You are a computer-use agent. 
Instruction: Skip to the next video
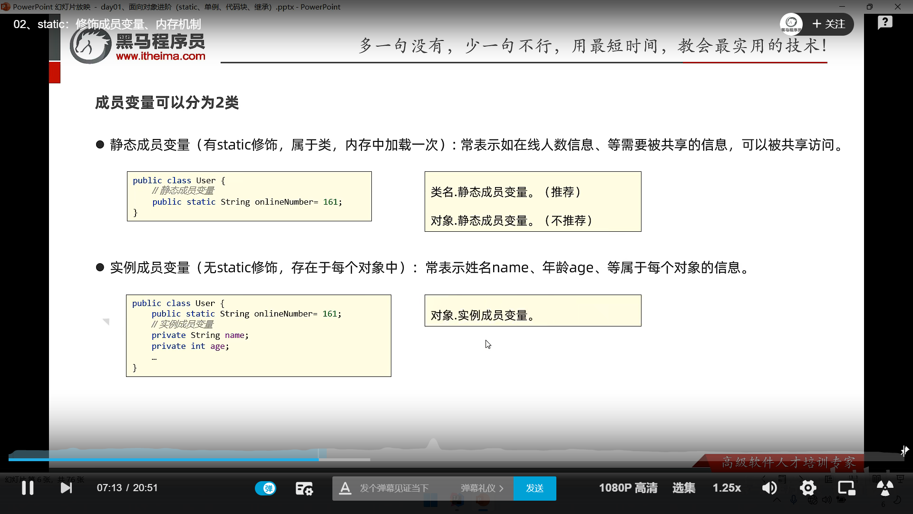click(x=66, y=488)
